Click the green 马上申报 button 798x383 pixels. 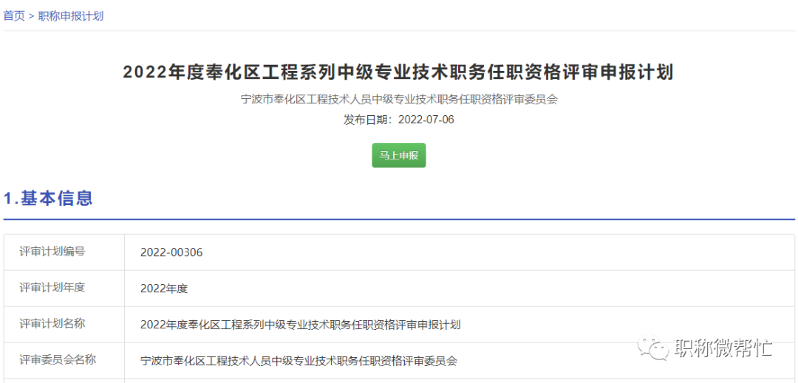click(x=398, y=156)
